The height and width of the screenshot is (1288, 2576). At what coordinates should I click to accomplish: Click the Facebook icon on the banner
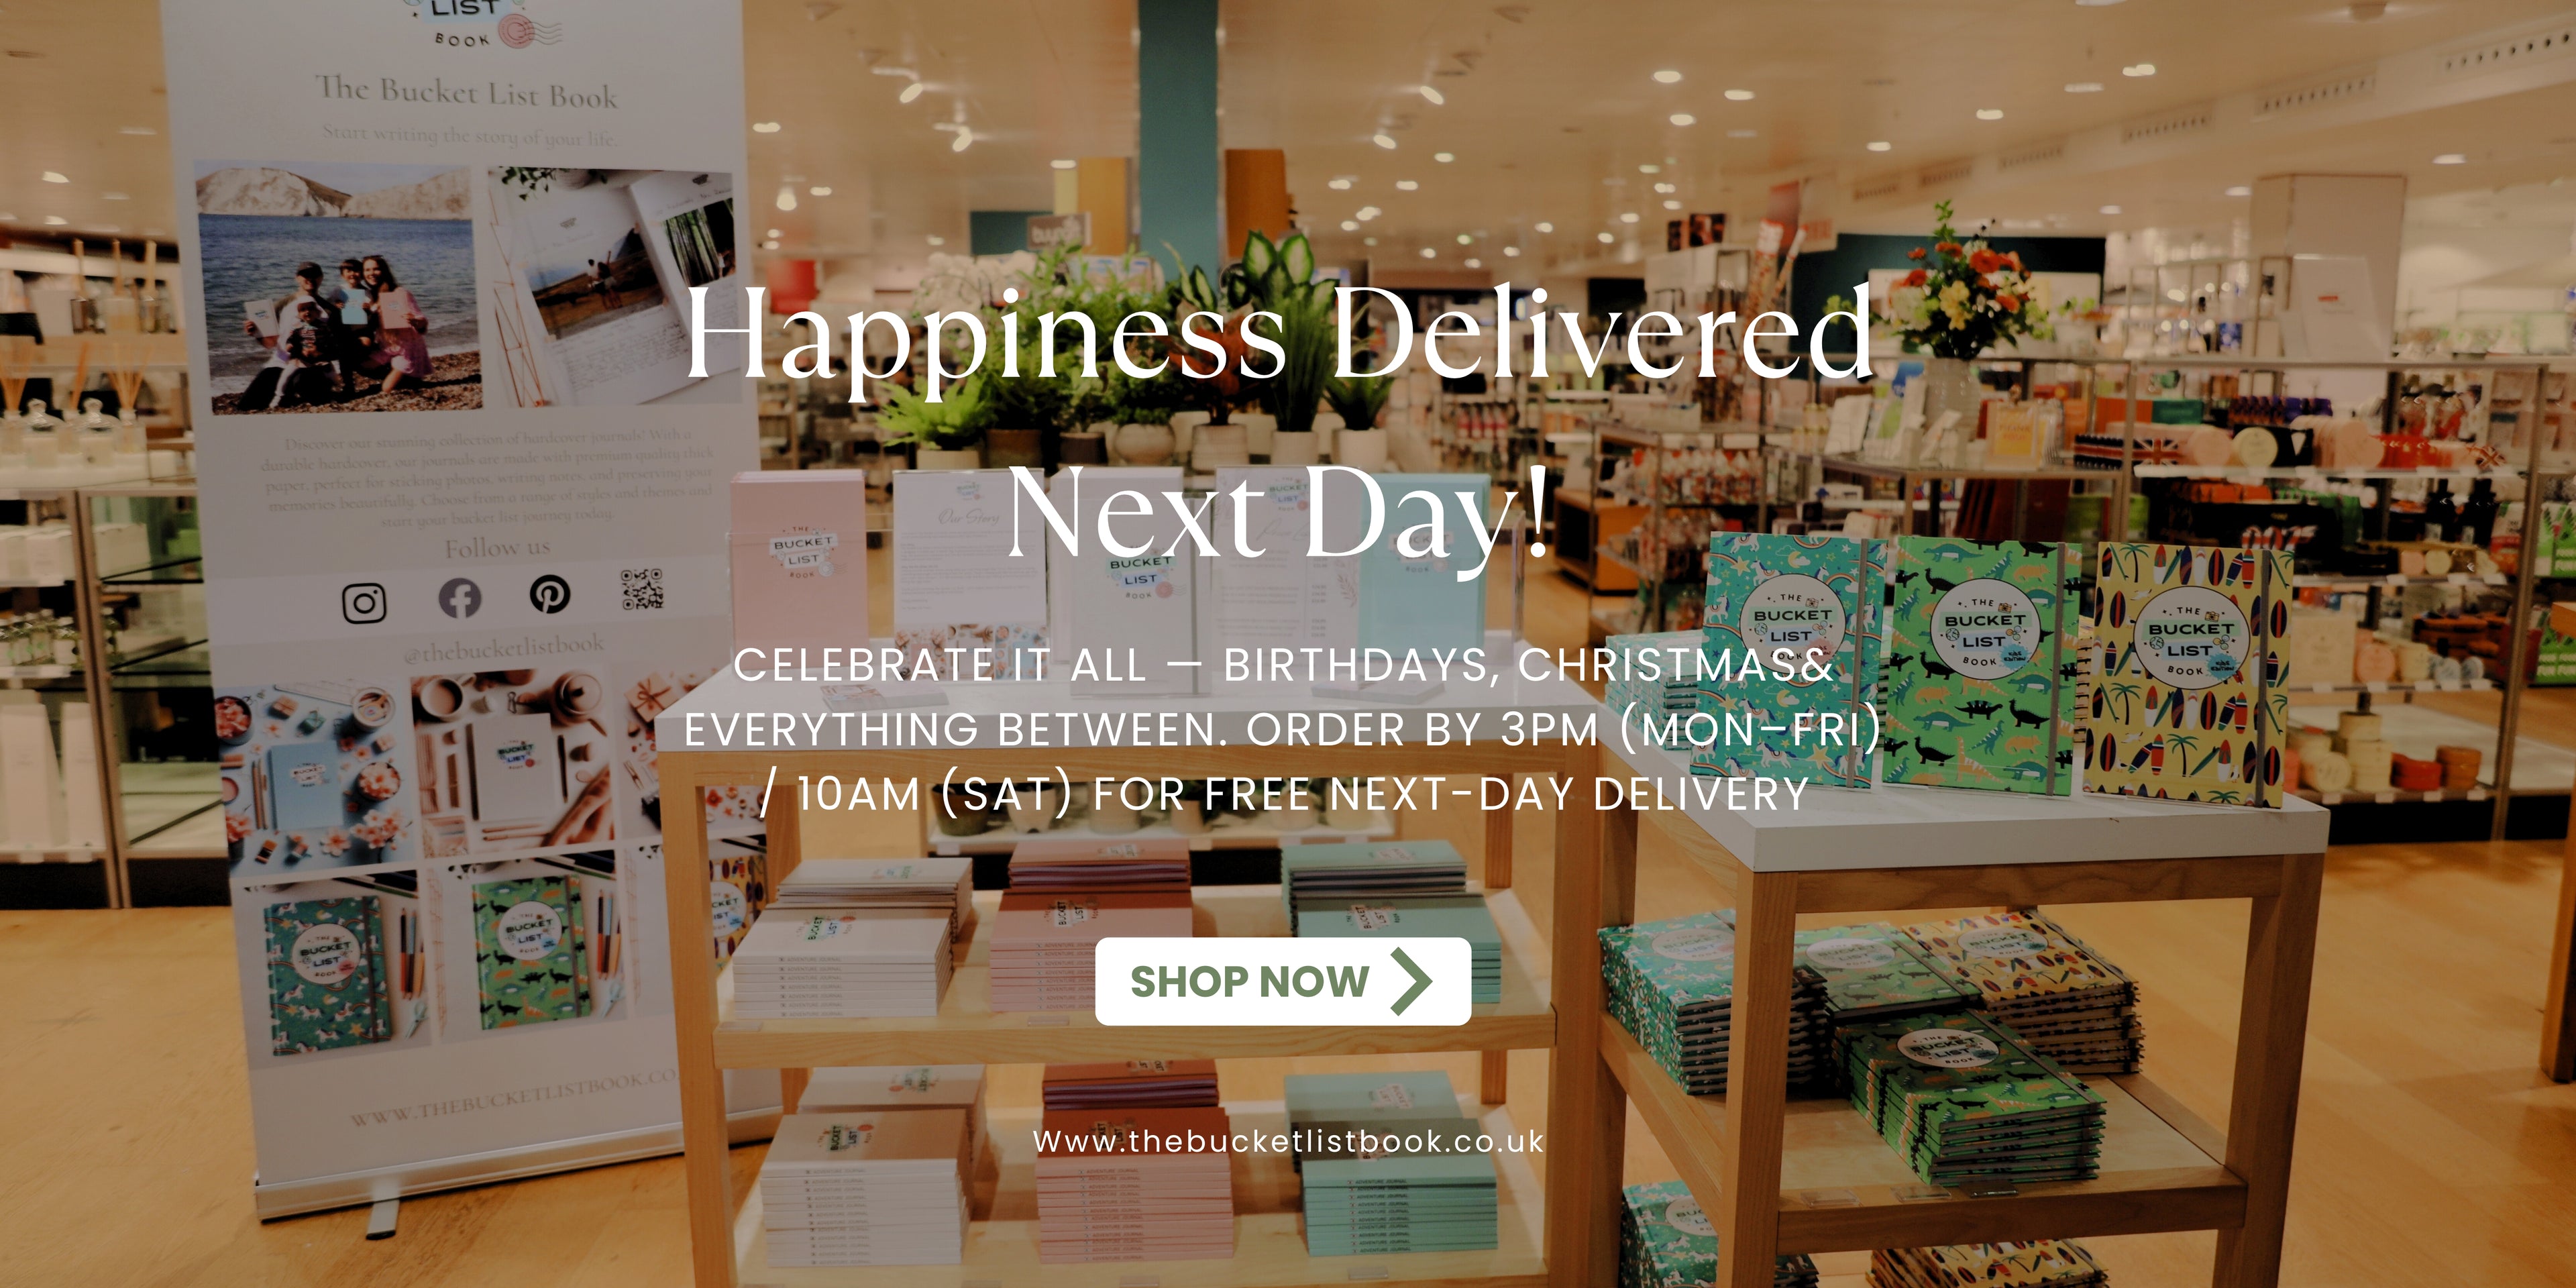pos(460,598)
